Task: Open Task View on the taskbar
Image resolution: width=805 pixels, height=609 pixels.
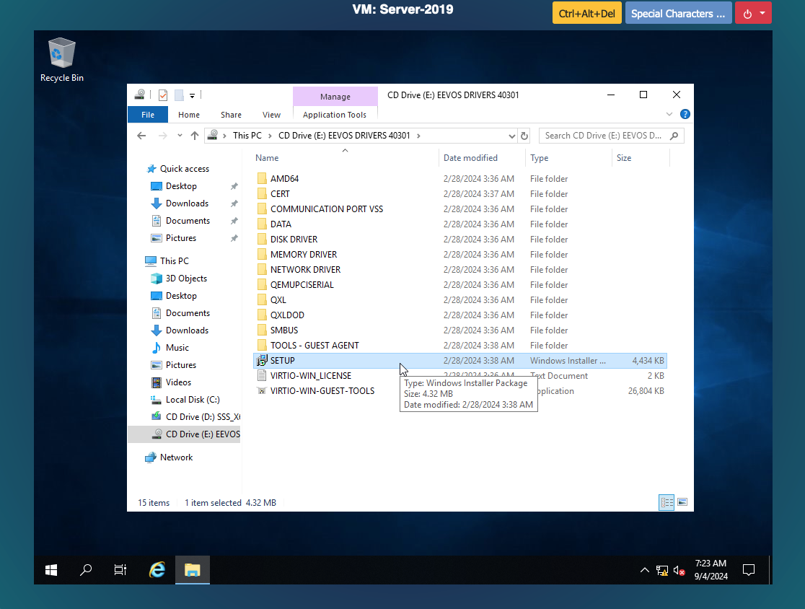Action: coord(120,570)
